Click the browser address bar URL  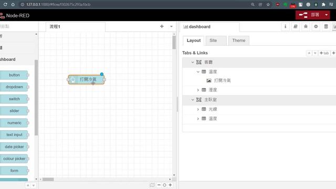(58, 5)
